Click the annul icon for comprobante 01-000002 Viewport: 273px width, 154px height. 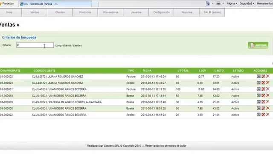pos(263,76)
